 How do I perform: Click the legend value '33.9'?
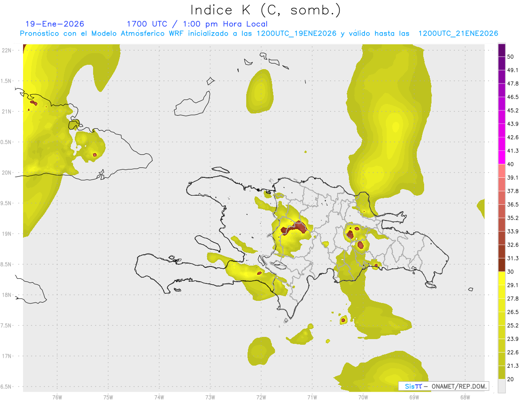click(x=513, y=231)
